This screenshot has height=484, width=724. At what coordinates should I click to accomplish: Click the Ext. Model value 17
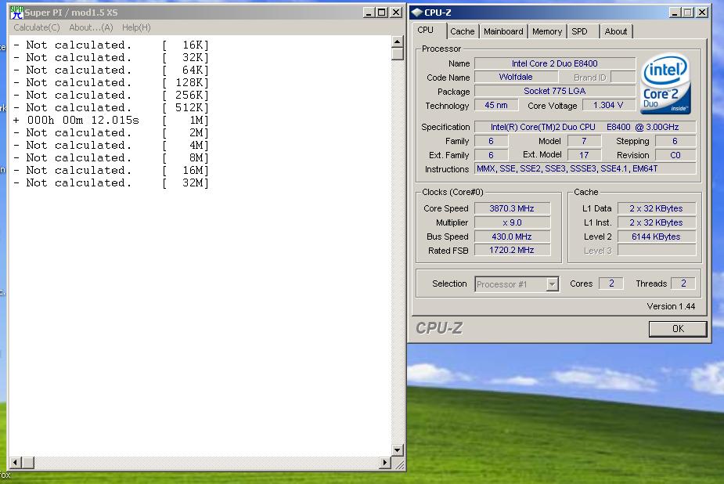[584, 155]
